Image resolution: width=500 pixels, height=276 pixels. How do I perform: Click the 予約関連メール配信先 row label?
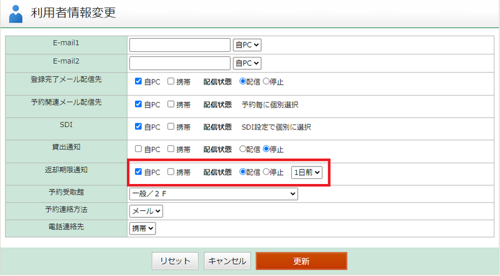pyautogui.click(x=66, y=102)
